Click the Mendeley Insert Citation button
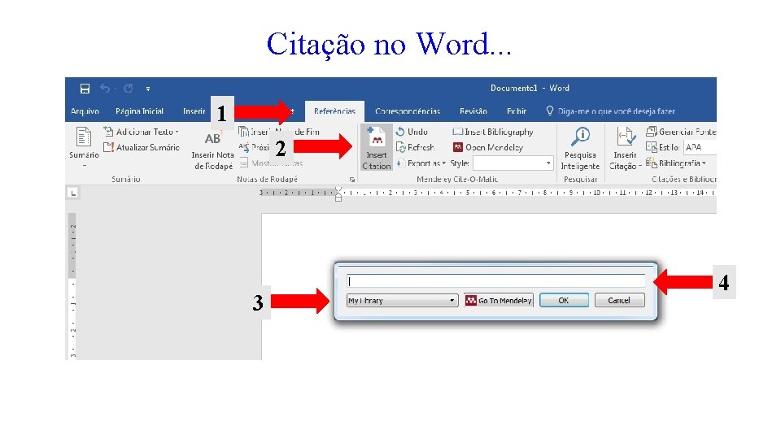The width and height of the screenshot is (781, 439). [x=377, y=148]
